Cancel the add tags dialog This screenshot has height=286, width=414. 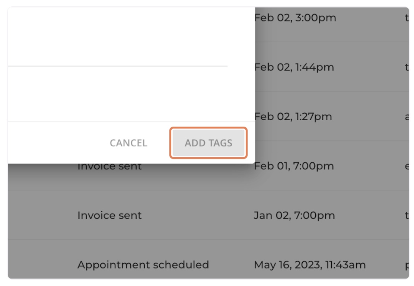point(128,143)
